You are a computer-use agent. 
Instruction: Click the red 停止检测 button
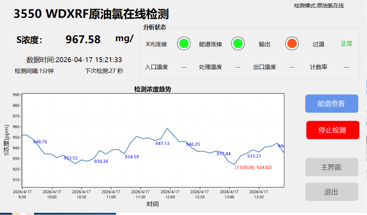333,130
